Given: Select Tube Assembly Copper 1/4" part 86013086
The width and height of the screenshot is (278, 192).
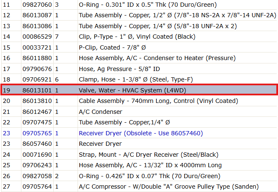Looking at the screenshot, I should (139, 26).
